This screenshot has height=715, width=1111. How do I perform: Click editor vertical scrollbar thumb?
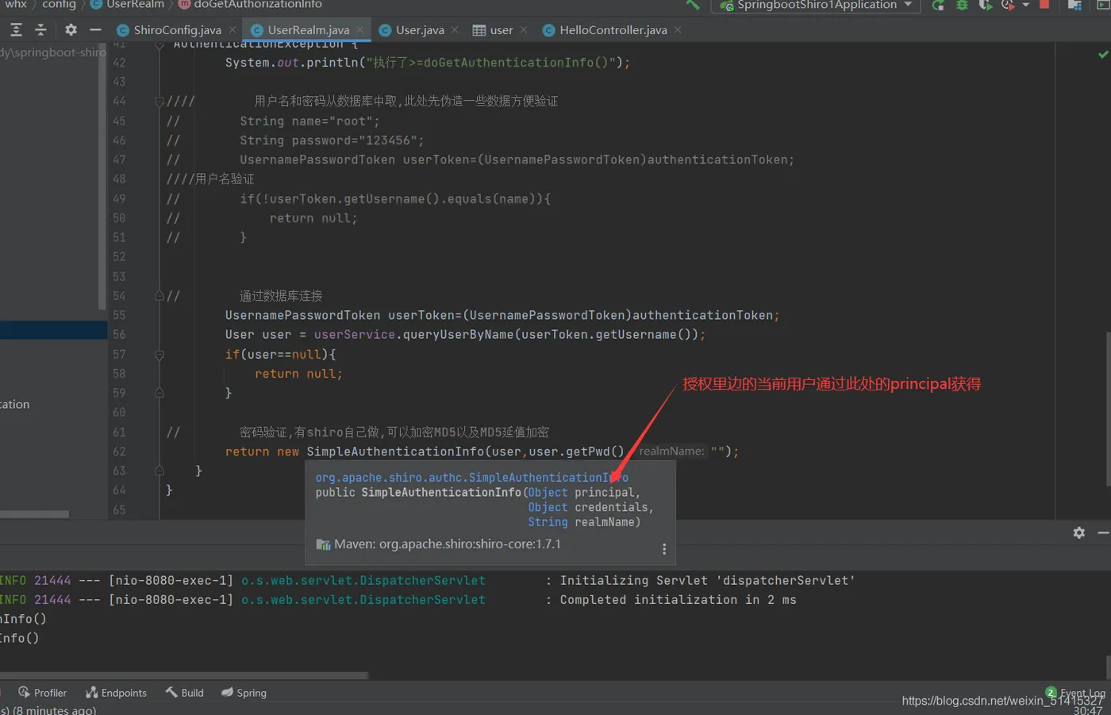[x=1108, y=410]
